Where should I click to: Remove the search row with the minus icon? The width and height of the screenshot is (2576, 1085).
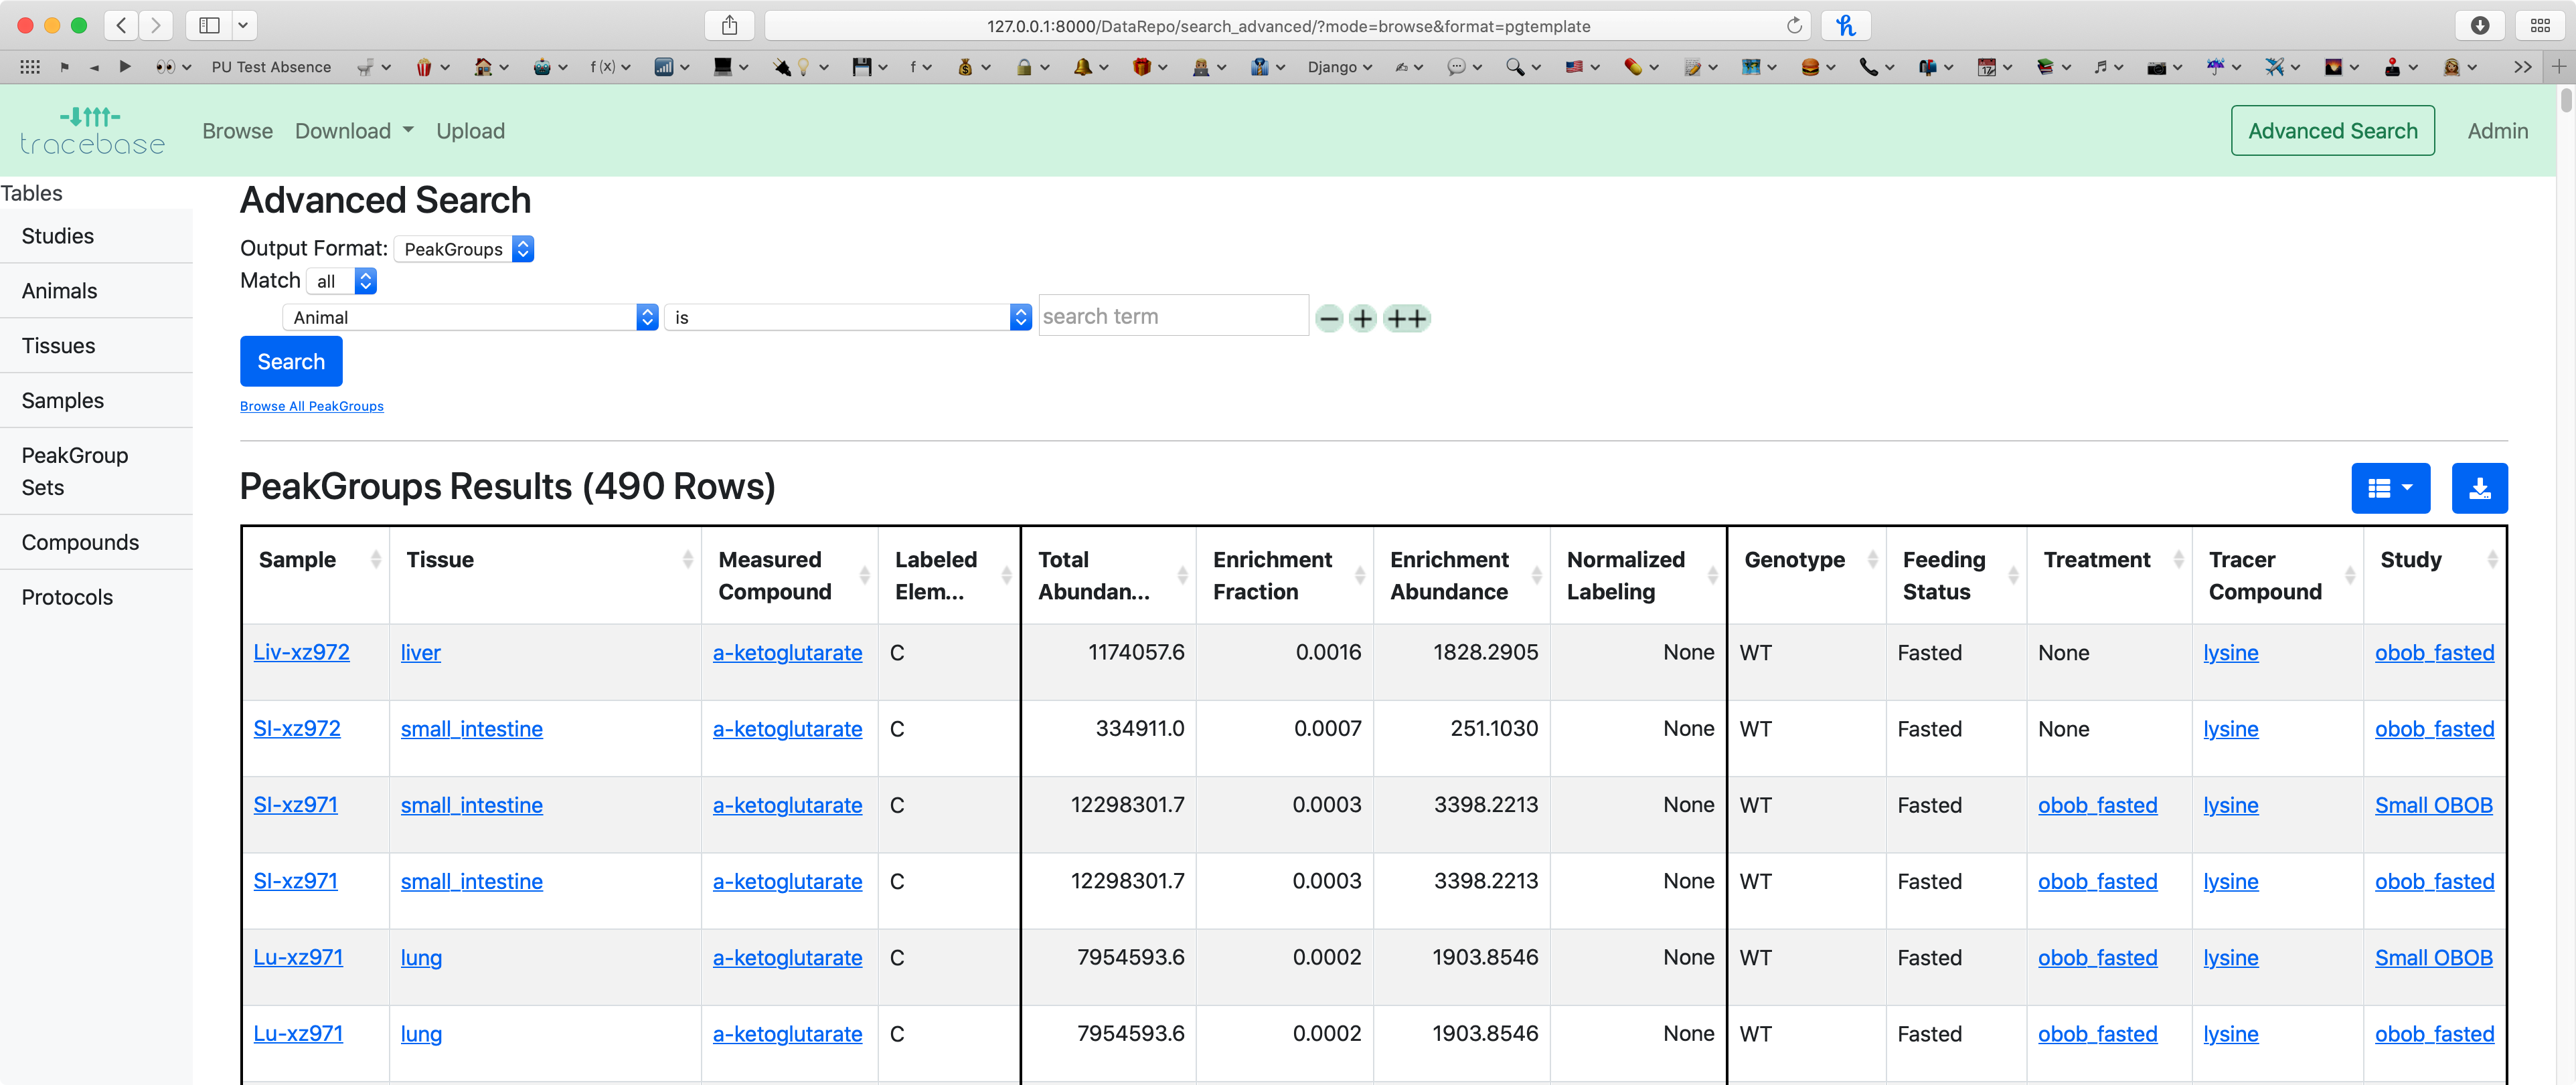(x=1329, y=318)
